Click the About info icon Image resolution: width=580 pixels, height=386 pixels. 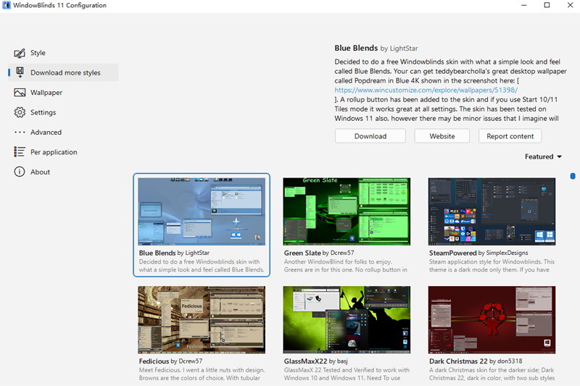(20, 172)
